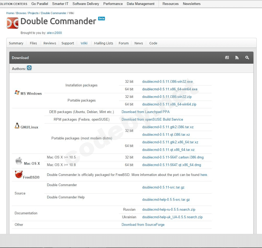The height and width of the screenshot is (248, 262).
Task: Click the Mac OS X apple icon
Action: pyautogui.click(x=19, y=161)
